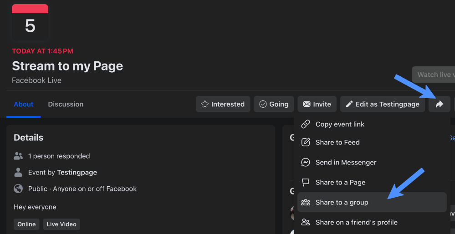
Task: Click the chain link icon beside Copy event link
Action: pyautogui.click(x=306, y=124)
